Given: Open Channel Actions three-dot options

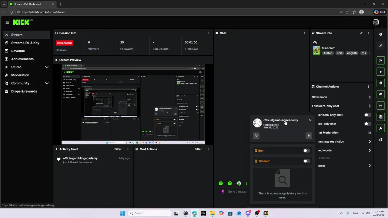Looking at the screenshot, I should pyautogui.click(x=369, y=87).
